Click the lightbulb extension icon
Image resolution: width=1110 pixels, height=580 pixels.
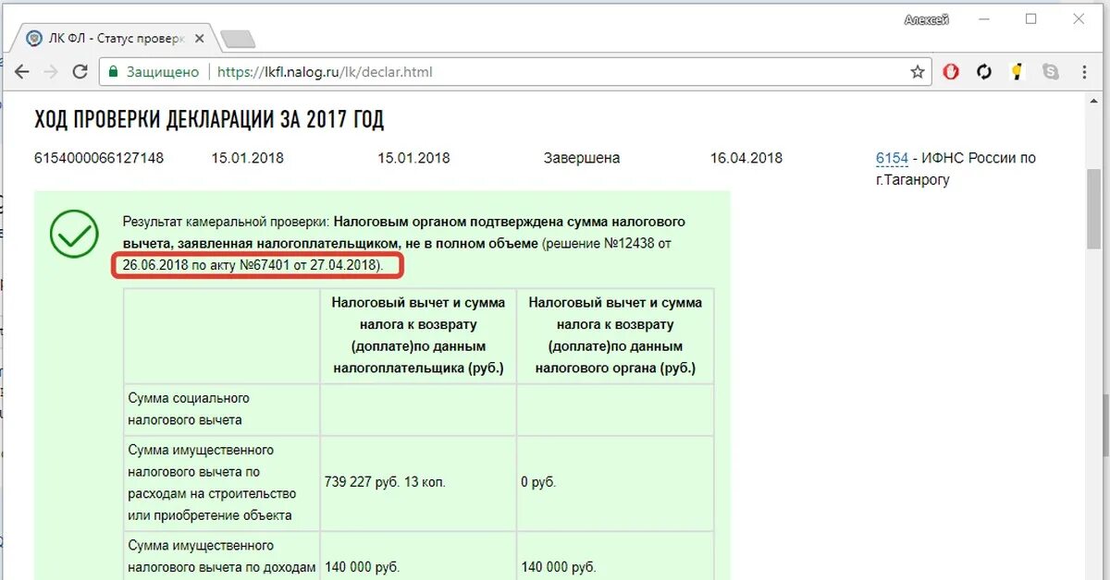pos(1017,71)
